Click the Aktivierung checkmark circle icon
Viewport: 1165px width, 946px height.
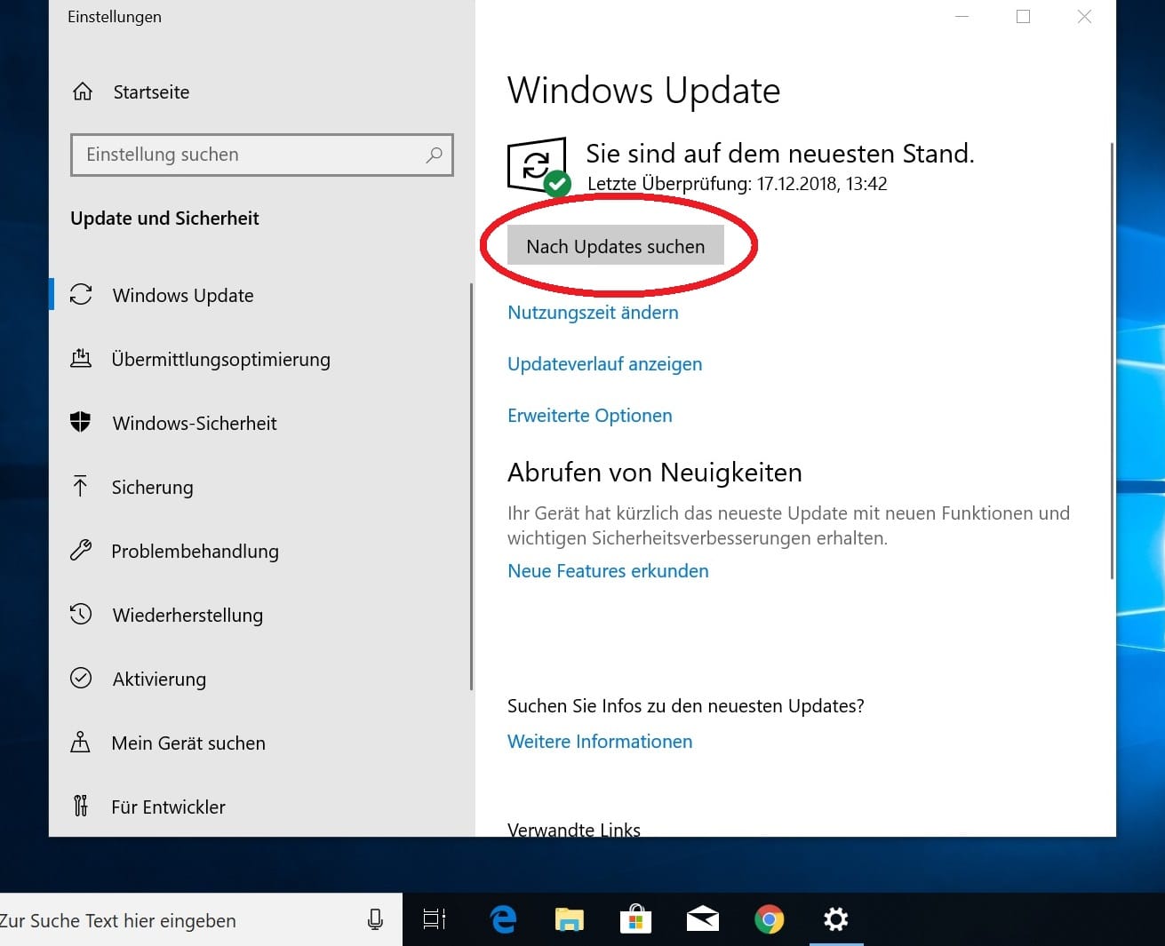(x=81, y=679)
